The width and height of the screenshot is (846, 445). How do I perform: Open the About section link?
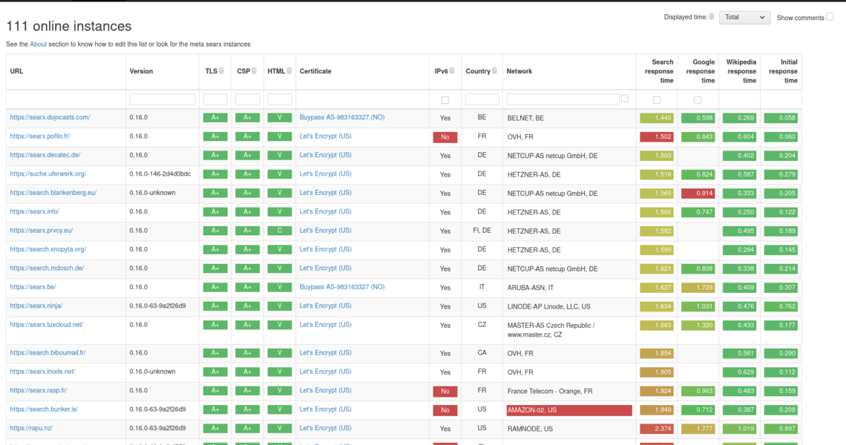coord(38,44)
